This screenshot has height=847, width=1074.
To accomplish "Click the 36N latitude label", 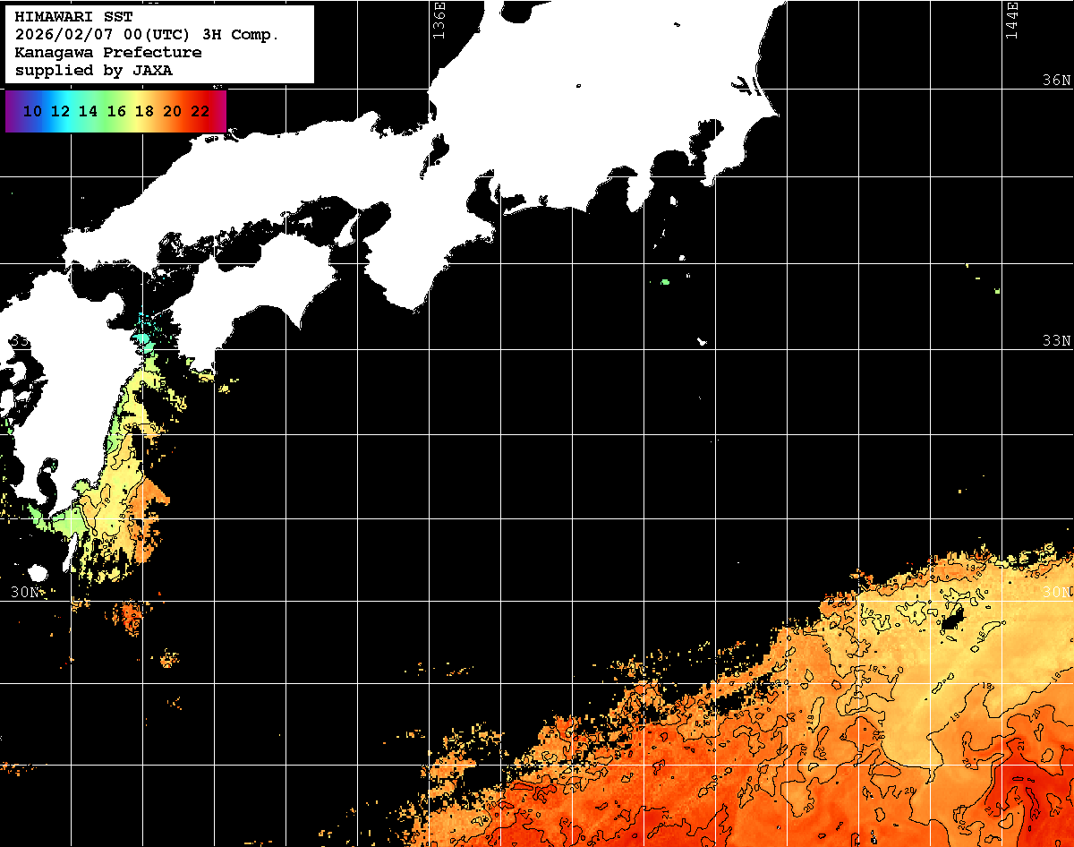I will point(1056,81).
